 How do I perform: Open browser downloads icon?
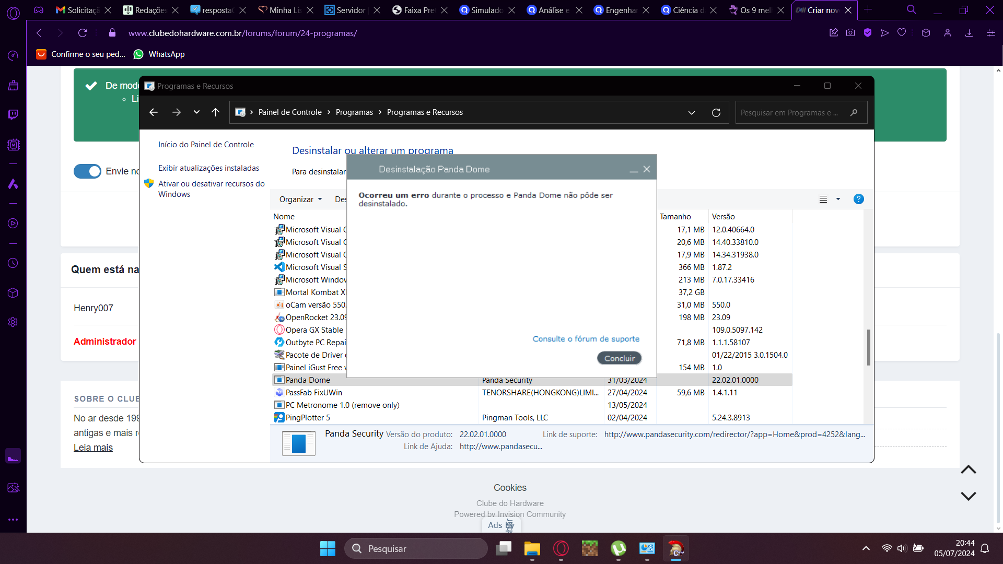click(969, 33)
